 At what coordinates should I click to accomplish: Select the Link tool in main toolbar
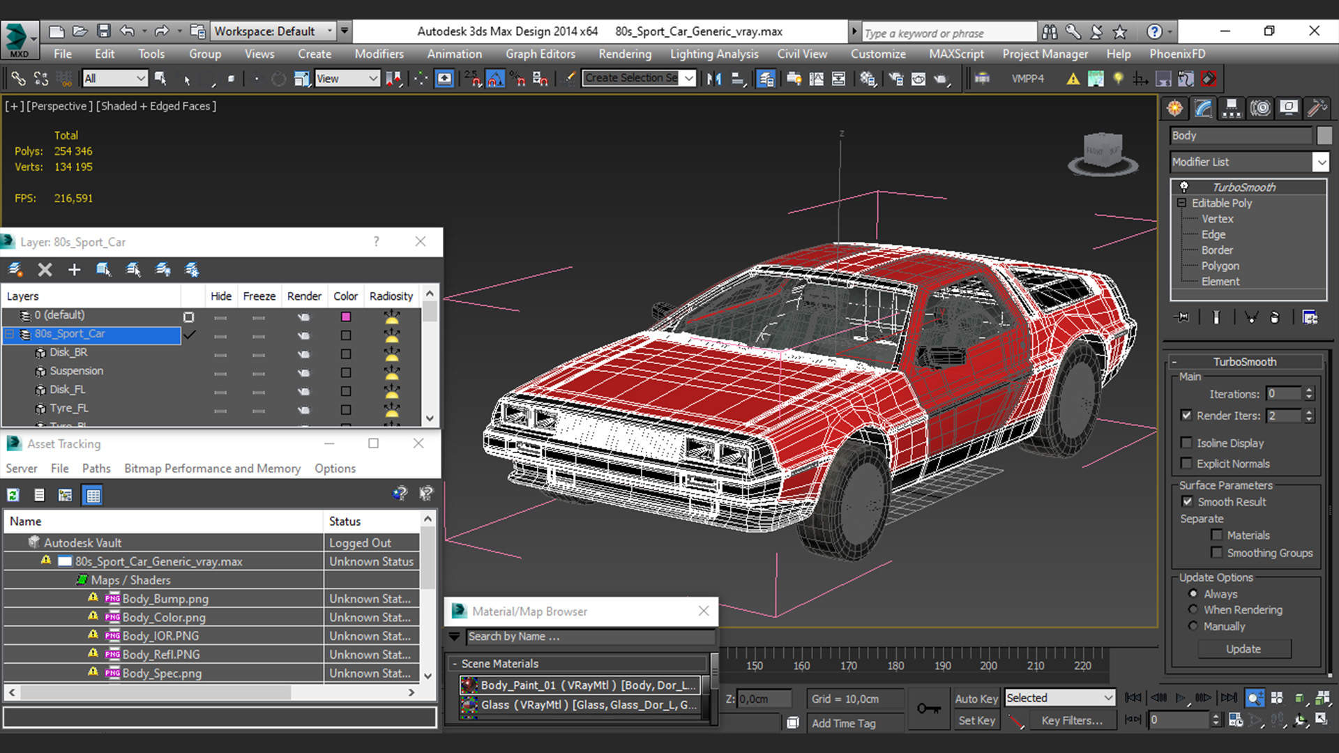click(18, 79)
